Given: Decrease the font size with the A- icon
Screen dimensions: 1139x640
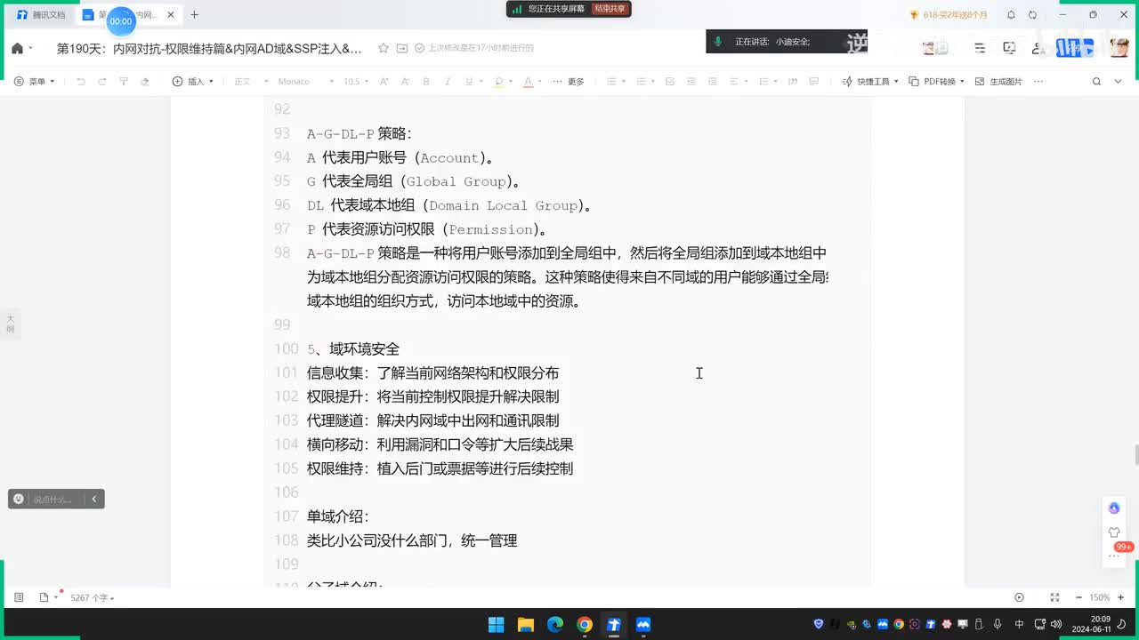Looking at the screenshot, I should (406, 81).
